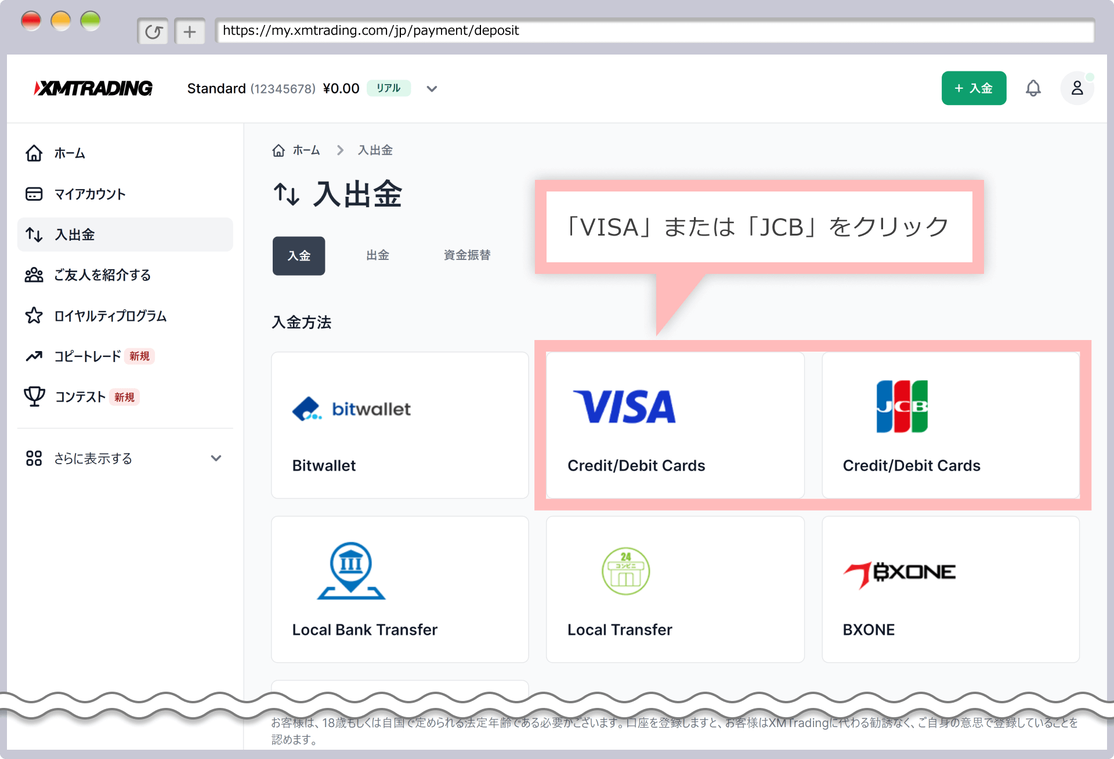Click the BXONE logo
Viewport: 1114px width, 759px height.
coord(899,574)
